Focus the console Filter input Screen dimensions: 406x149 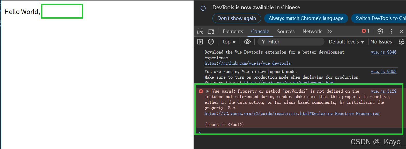pyautogui.click(x=291, y=42)
